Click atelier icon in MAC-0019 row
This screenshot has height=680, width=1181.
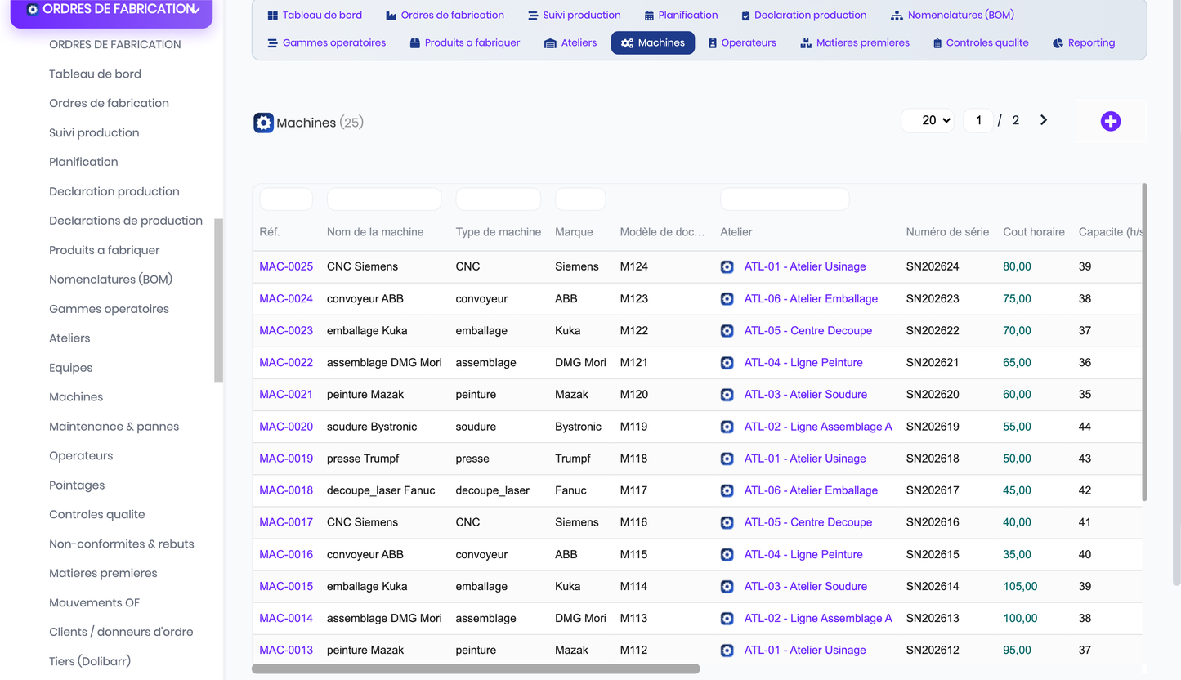727,459
